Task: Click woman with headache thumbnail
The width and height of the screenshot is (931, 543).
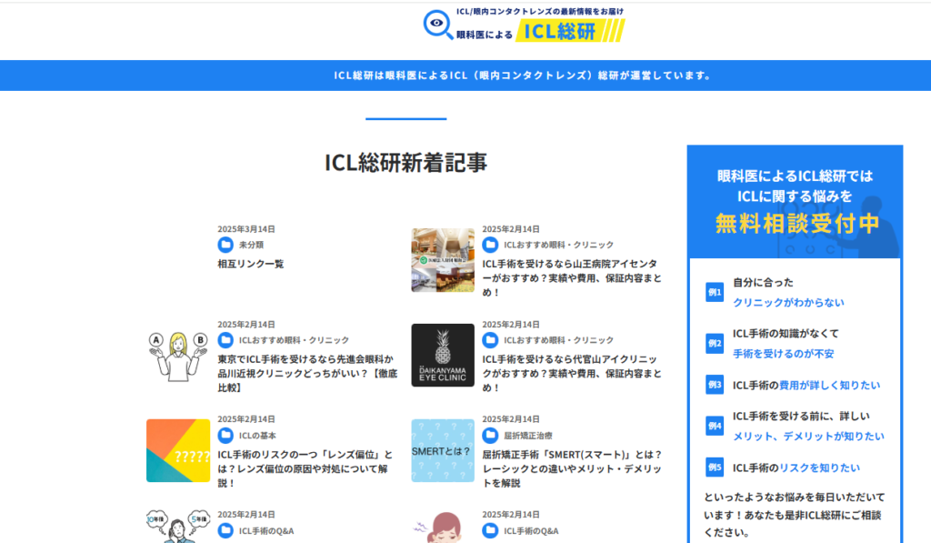Action: [443, 528]
